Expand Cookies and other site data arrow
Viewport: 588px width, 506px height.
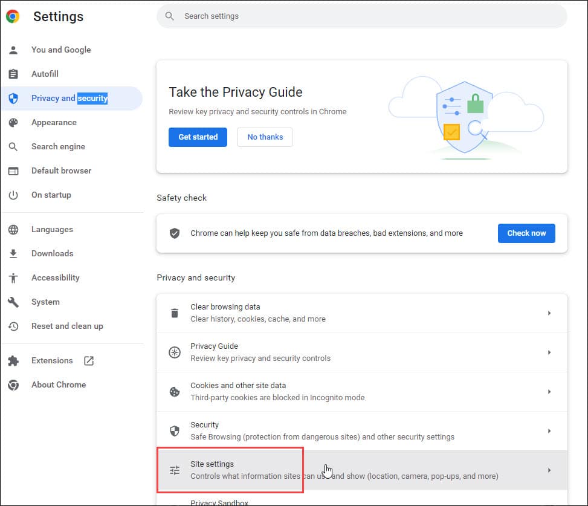(x=549, y=392)
